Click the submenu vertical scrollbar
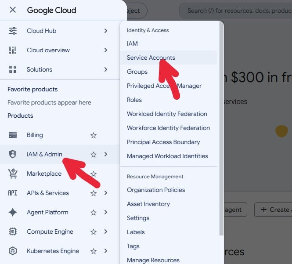 click(221, 129)
